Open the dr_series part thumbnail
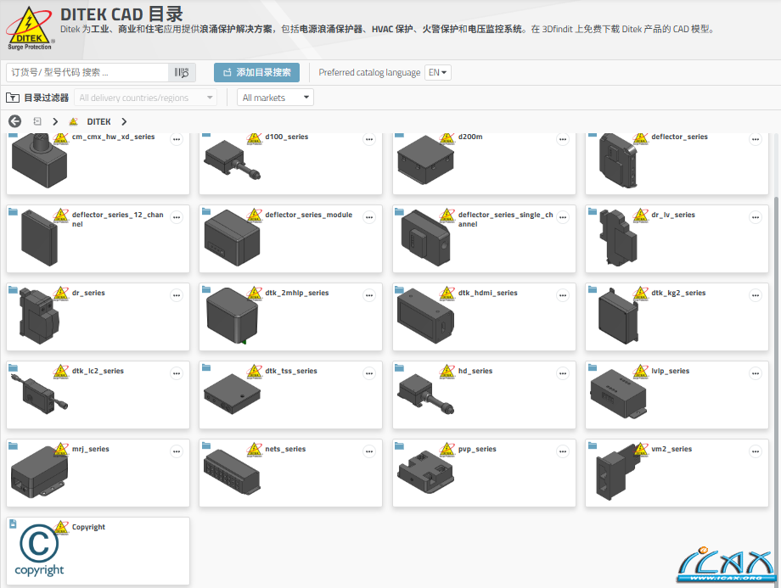This screenshot has width=781, height=588. [x=39, y=316]
